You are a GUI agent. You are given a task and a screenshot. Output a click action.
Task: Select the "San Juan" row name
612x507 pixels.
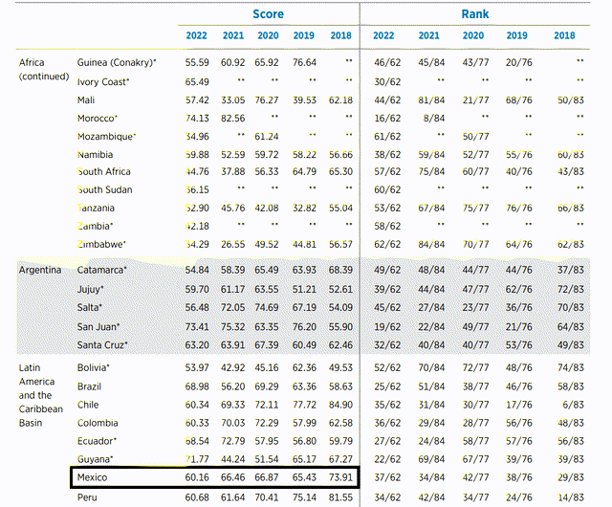(x=98, y=327)
